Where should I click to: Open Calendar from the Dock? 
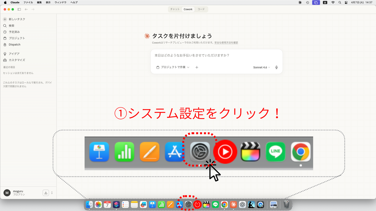click(x=107, y=204)
